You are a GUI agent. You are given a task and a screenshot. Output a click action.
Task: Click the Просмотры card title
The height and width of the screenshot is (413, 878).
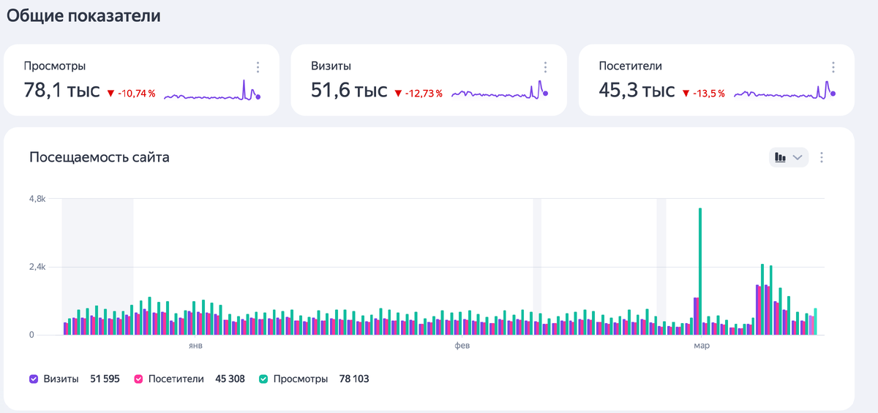(55, 66)
